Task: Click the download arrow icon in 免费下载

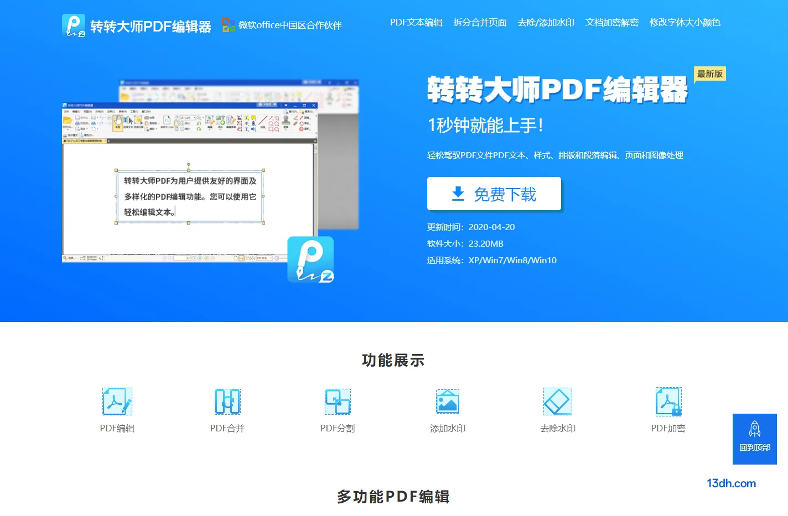Action: click(458, 194)
